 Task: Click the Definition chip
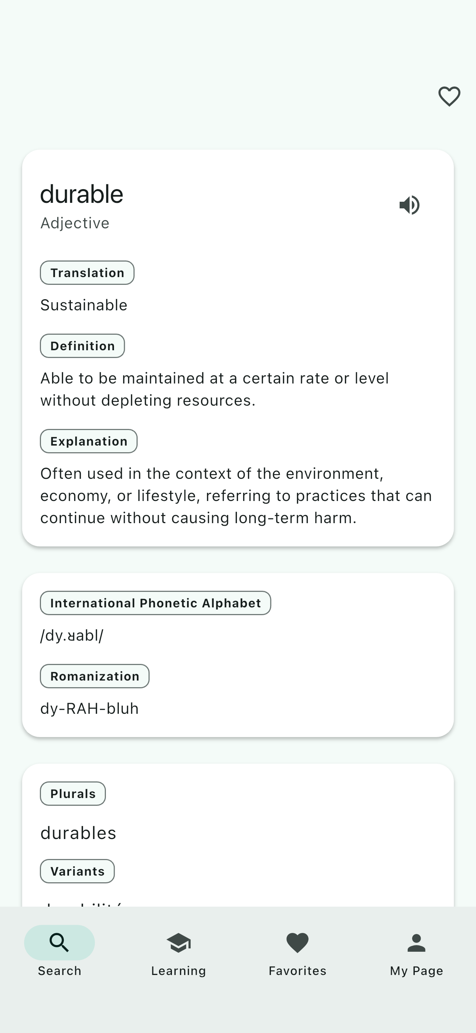point(82,346)
